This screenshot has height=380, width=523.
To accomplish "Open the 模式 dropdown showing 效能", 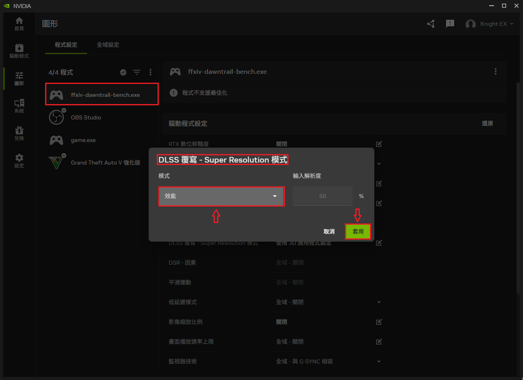I will pos(221,196).
